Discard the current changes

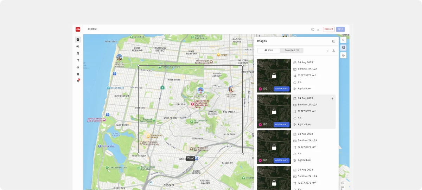coord(329,29)
